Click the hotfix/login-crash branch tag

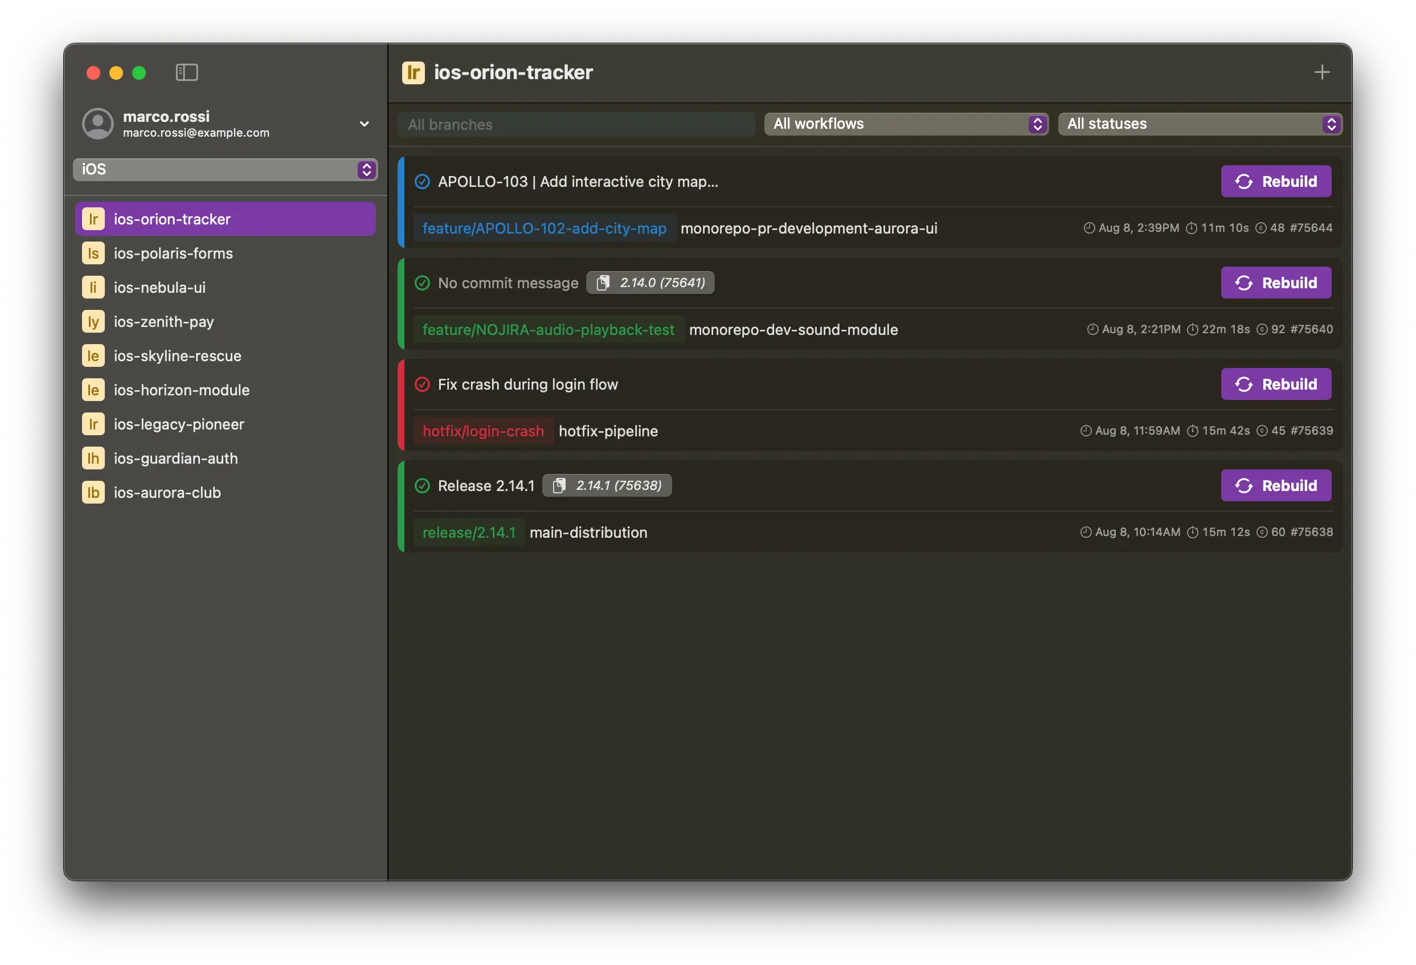[483, 431]
